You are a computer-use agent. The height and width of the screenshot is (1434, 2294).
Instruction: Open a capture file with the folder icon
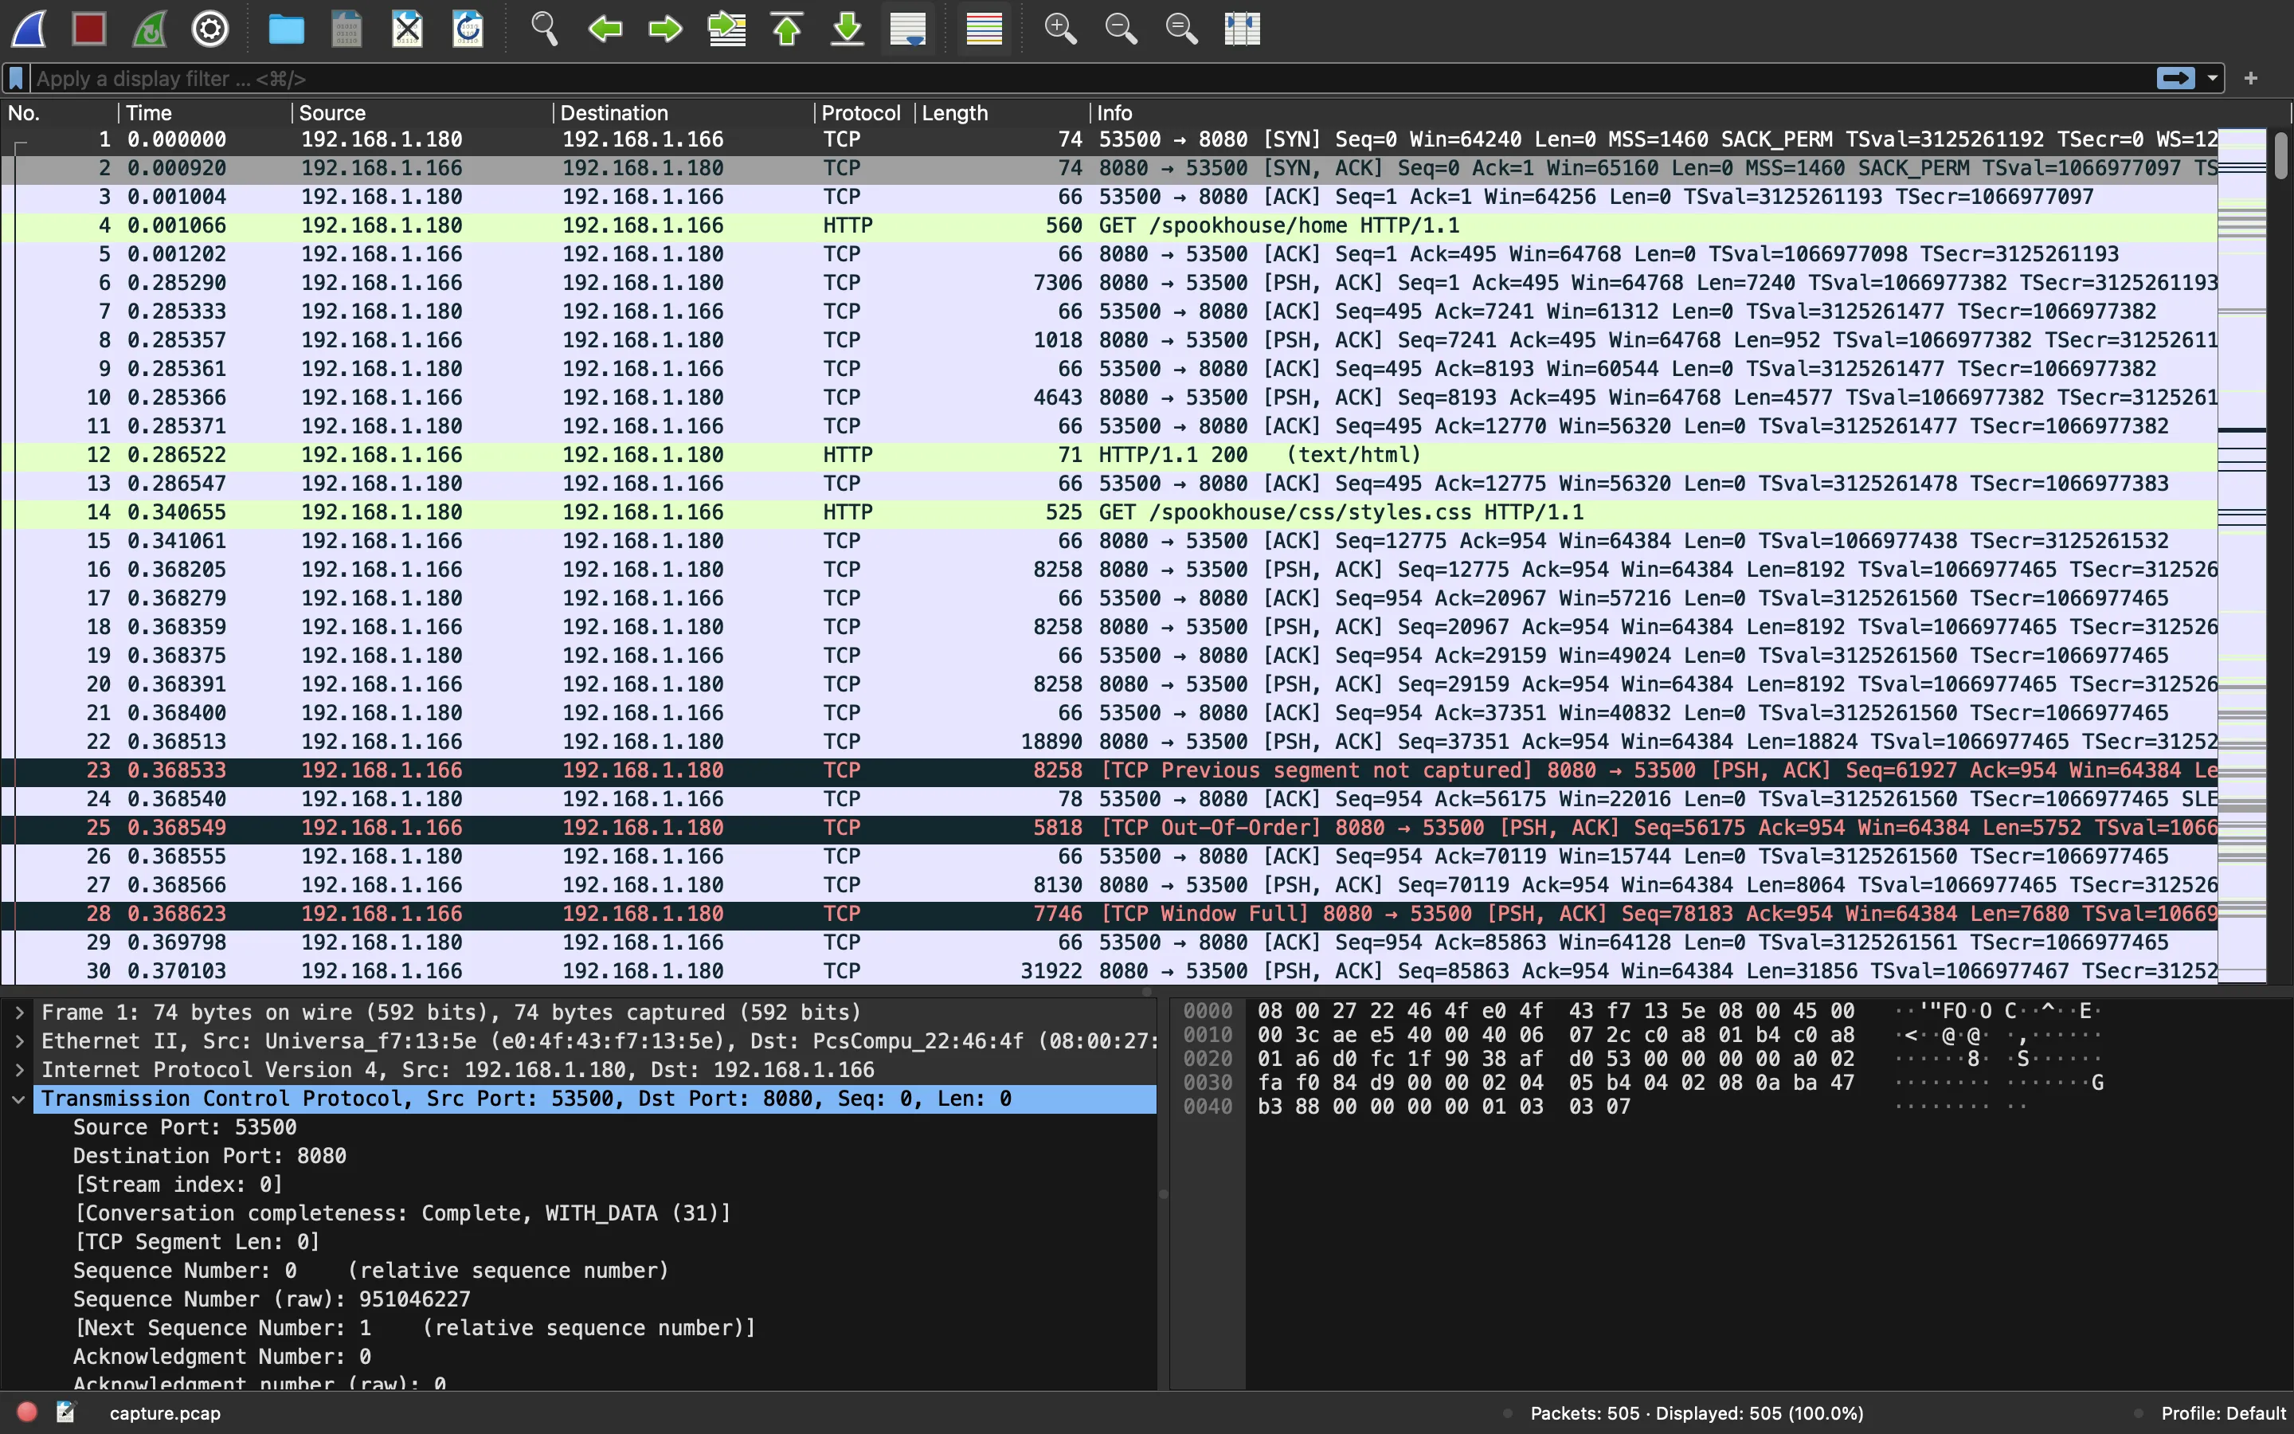285,29
